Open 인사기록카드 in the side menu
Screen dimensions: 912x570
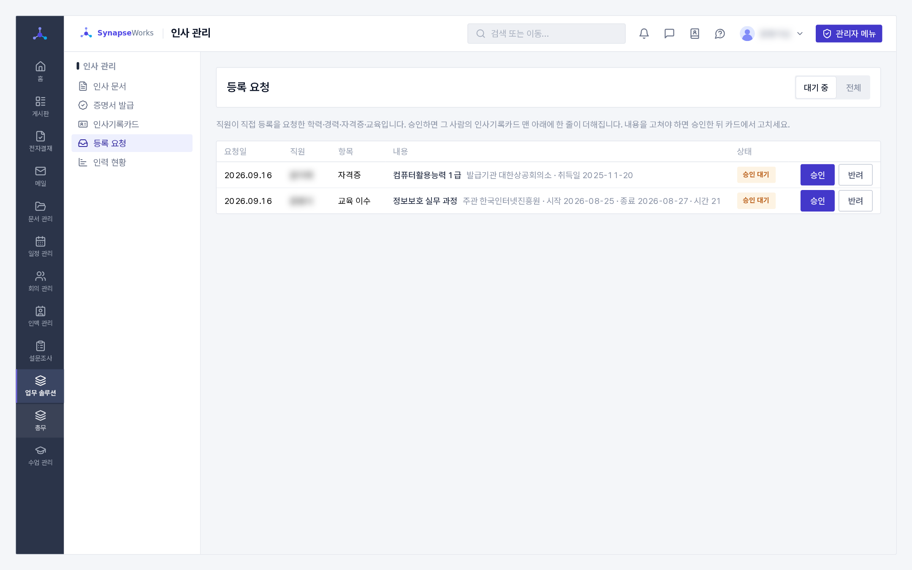pos(132,124)
